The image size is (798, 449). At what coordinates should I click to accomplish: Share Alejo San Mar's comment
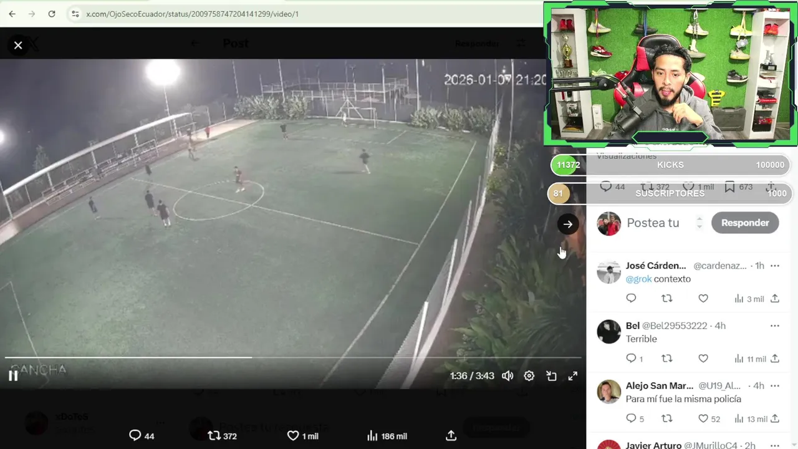pos(775,418)
